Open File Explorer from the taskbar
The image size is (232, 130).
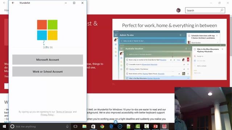[x=84, y=126]
